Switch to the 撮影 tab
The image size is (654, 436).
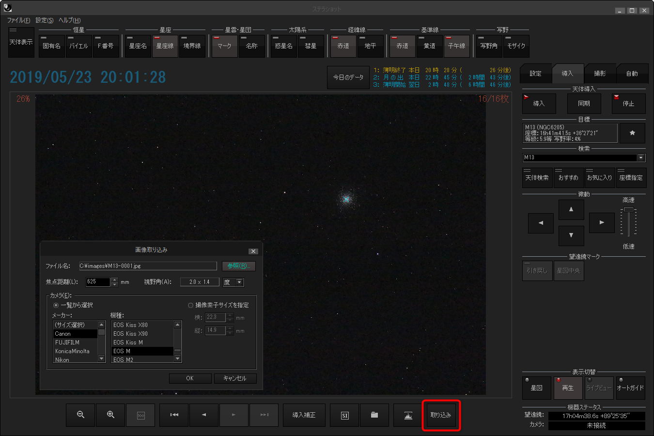[x=600, y=74]
